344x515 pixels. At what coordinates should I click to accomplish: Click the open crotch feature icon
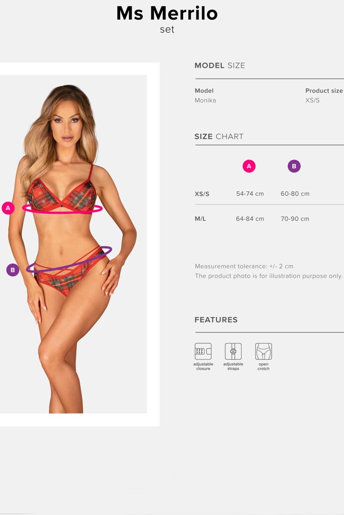264,351
